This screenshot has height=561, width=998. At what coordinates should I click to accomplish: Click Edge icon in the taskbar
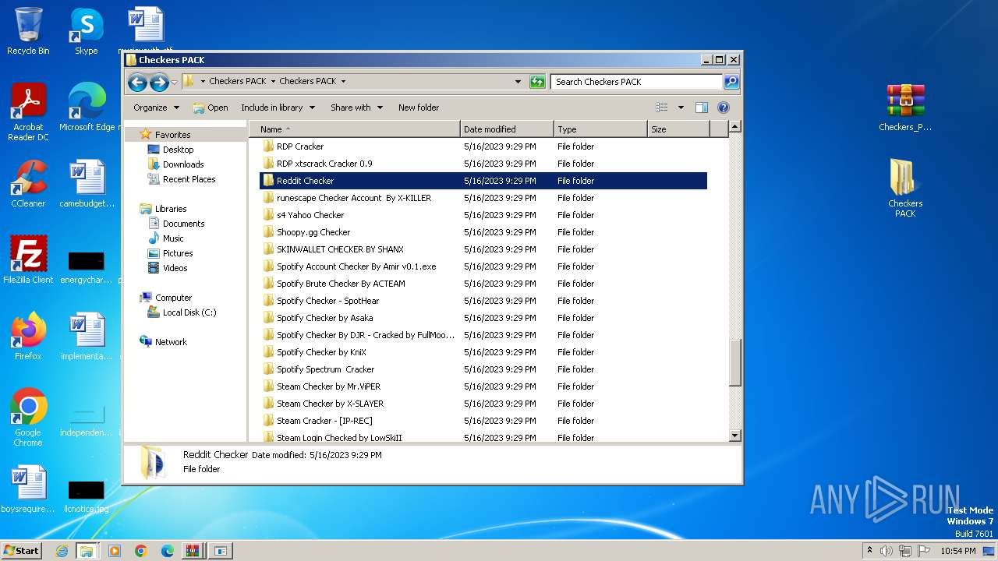167,551
